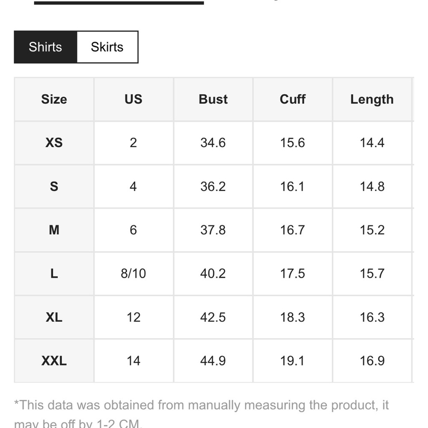The image size is (428, 428).
Task: Select the XS size row label
Action: [x=54, y=143]
